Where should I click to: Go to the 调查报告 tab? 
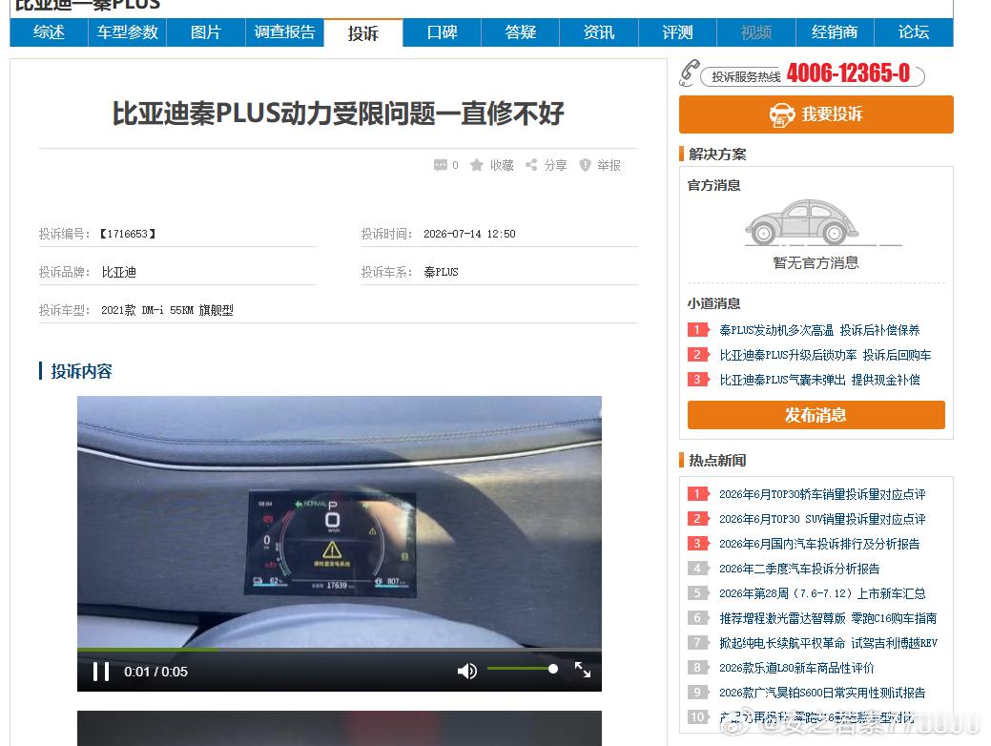[x=284, y=32]
